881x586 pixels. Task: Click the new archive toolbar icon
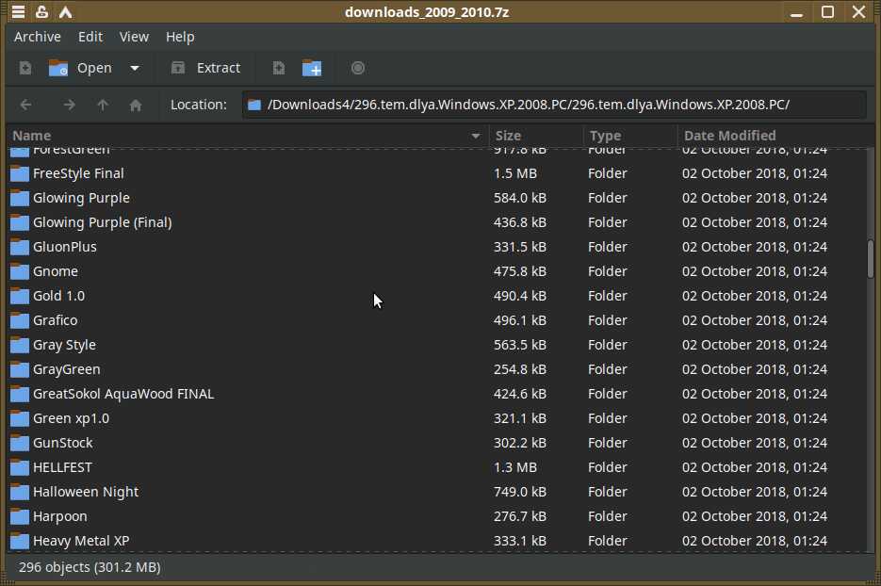[x=25, y=68]
